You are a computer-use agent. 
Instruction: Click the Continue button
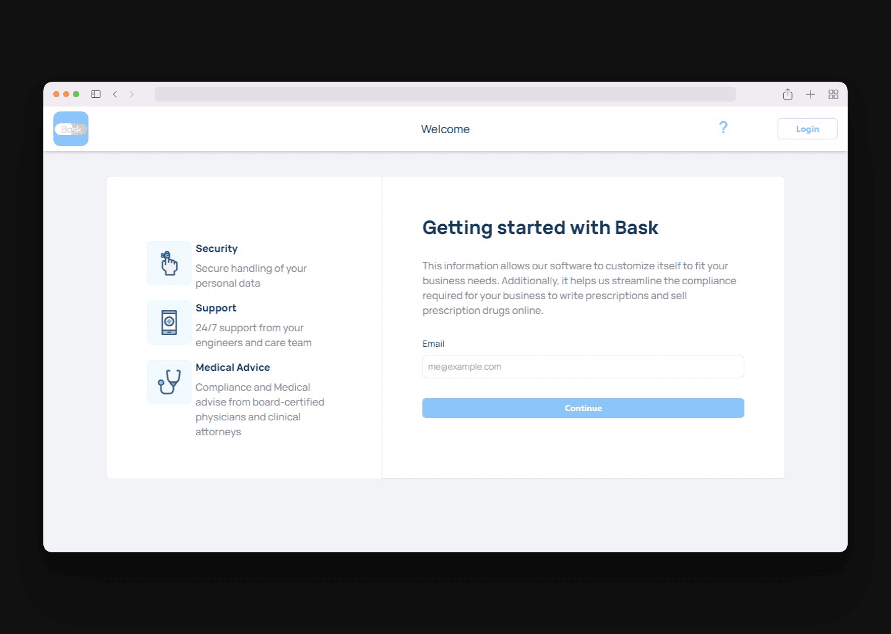583,408
